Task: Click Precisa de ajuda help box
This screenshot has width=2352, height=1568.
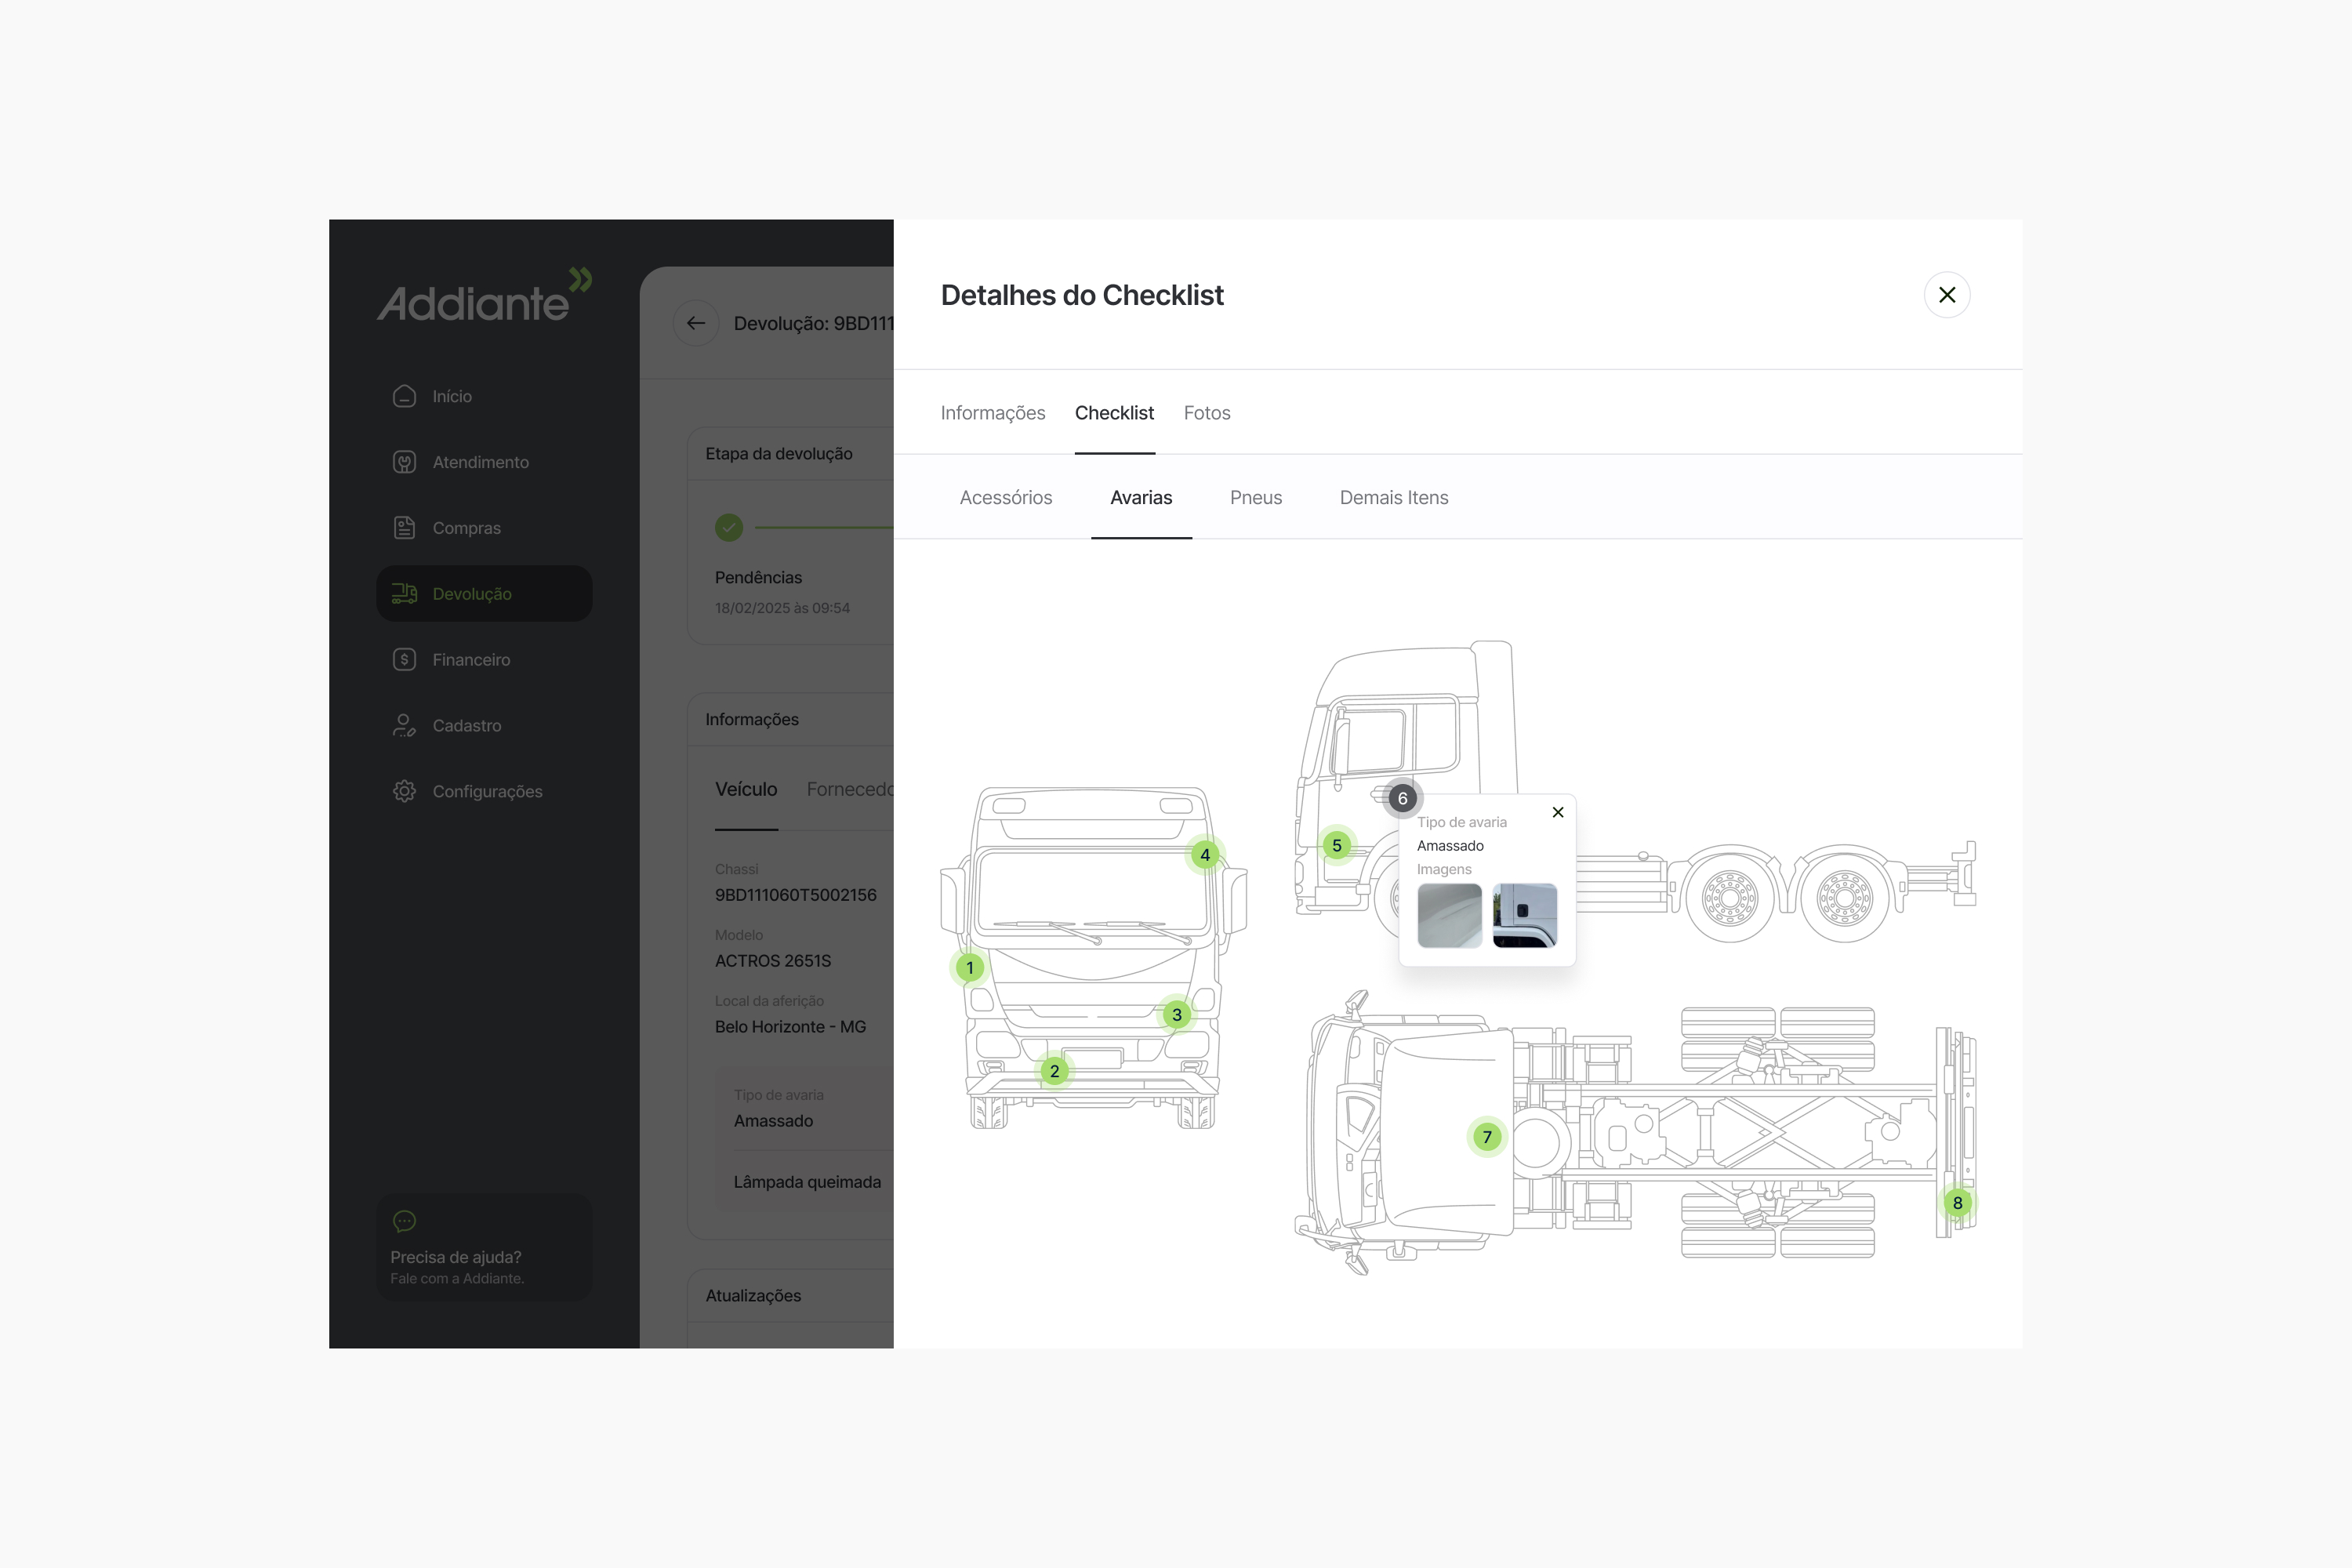Action: click(x=484, y=1247)
